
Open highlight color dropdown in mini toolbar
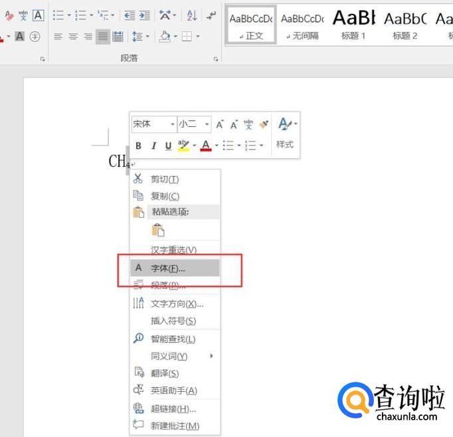tap(195, 145)
